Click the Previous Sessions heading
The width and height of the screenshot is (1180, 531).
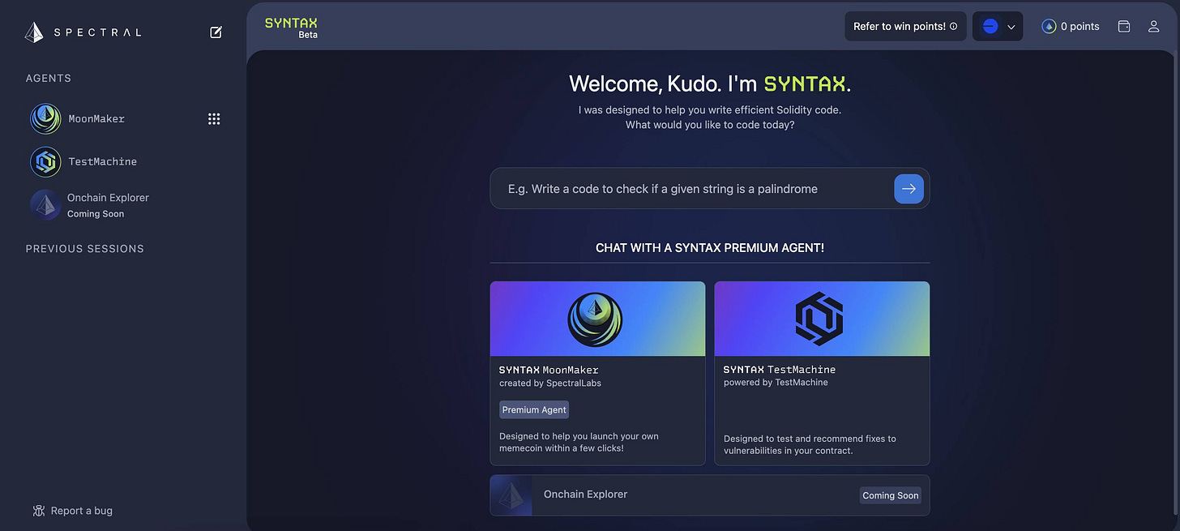[x=85, y=249]
